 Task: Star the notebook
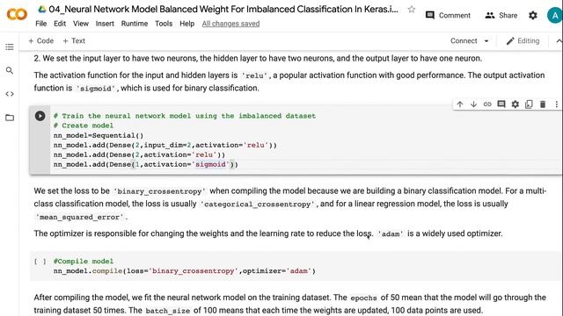click(412, 10)
